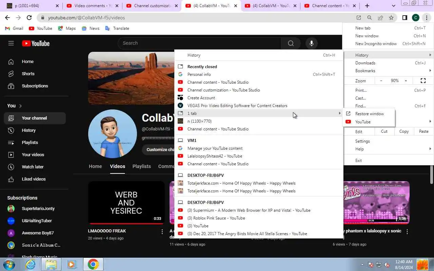Open the full History page entry
The width and height of the screenshot is (434, 271).
pyautogui.click(x=259, y=55)
